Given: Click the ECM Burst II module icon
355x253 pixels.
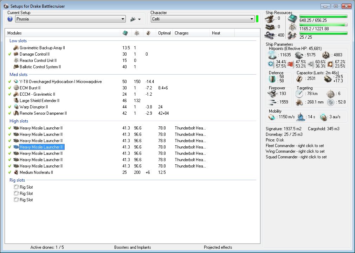Looking at the screenshot, I should click(x=16, y=88).
